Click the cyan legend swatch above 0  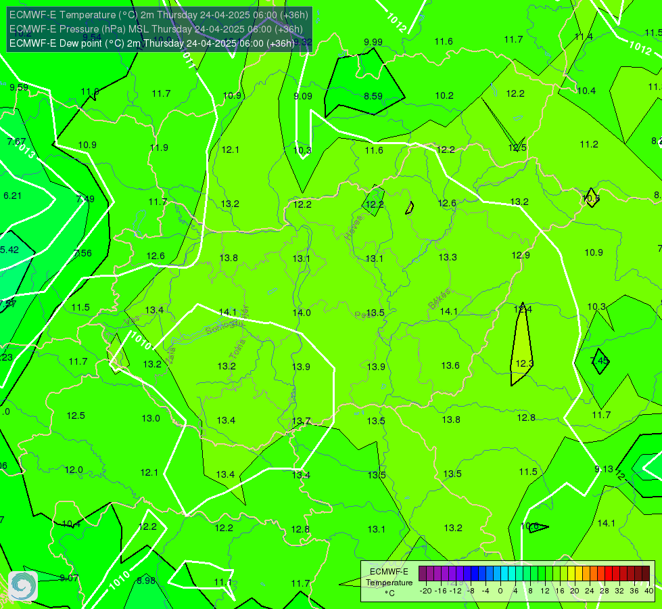(504, 574)
